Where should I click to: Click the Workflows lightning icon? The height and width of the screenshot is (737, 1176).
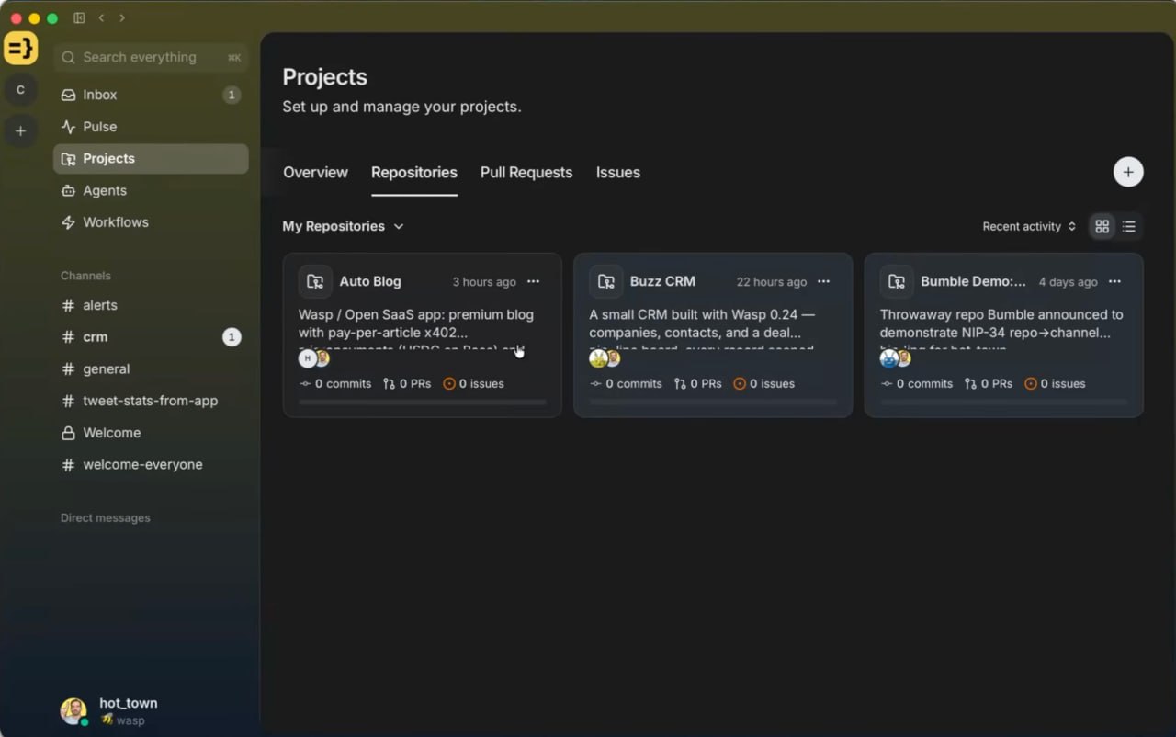(68, 222)
